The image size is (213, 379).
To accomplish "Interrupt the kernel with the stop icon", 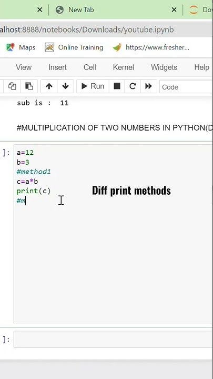I will coord(117,86).
